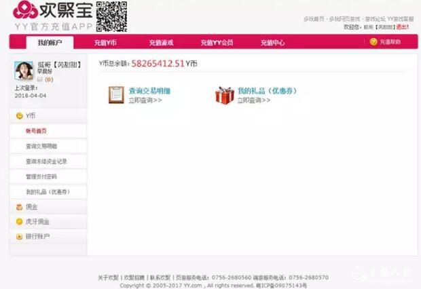421x289 pixels.
Task: Expand the Y币 sidebar section
Action: pos(48,116)
